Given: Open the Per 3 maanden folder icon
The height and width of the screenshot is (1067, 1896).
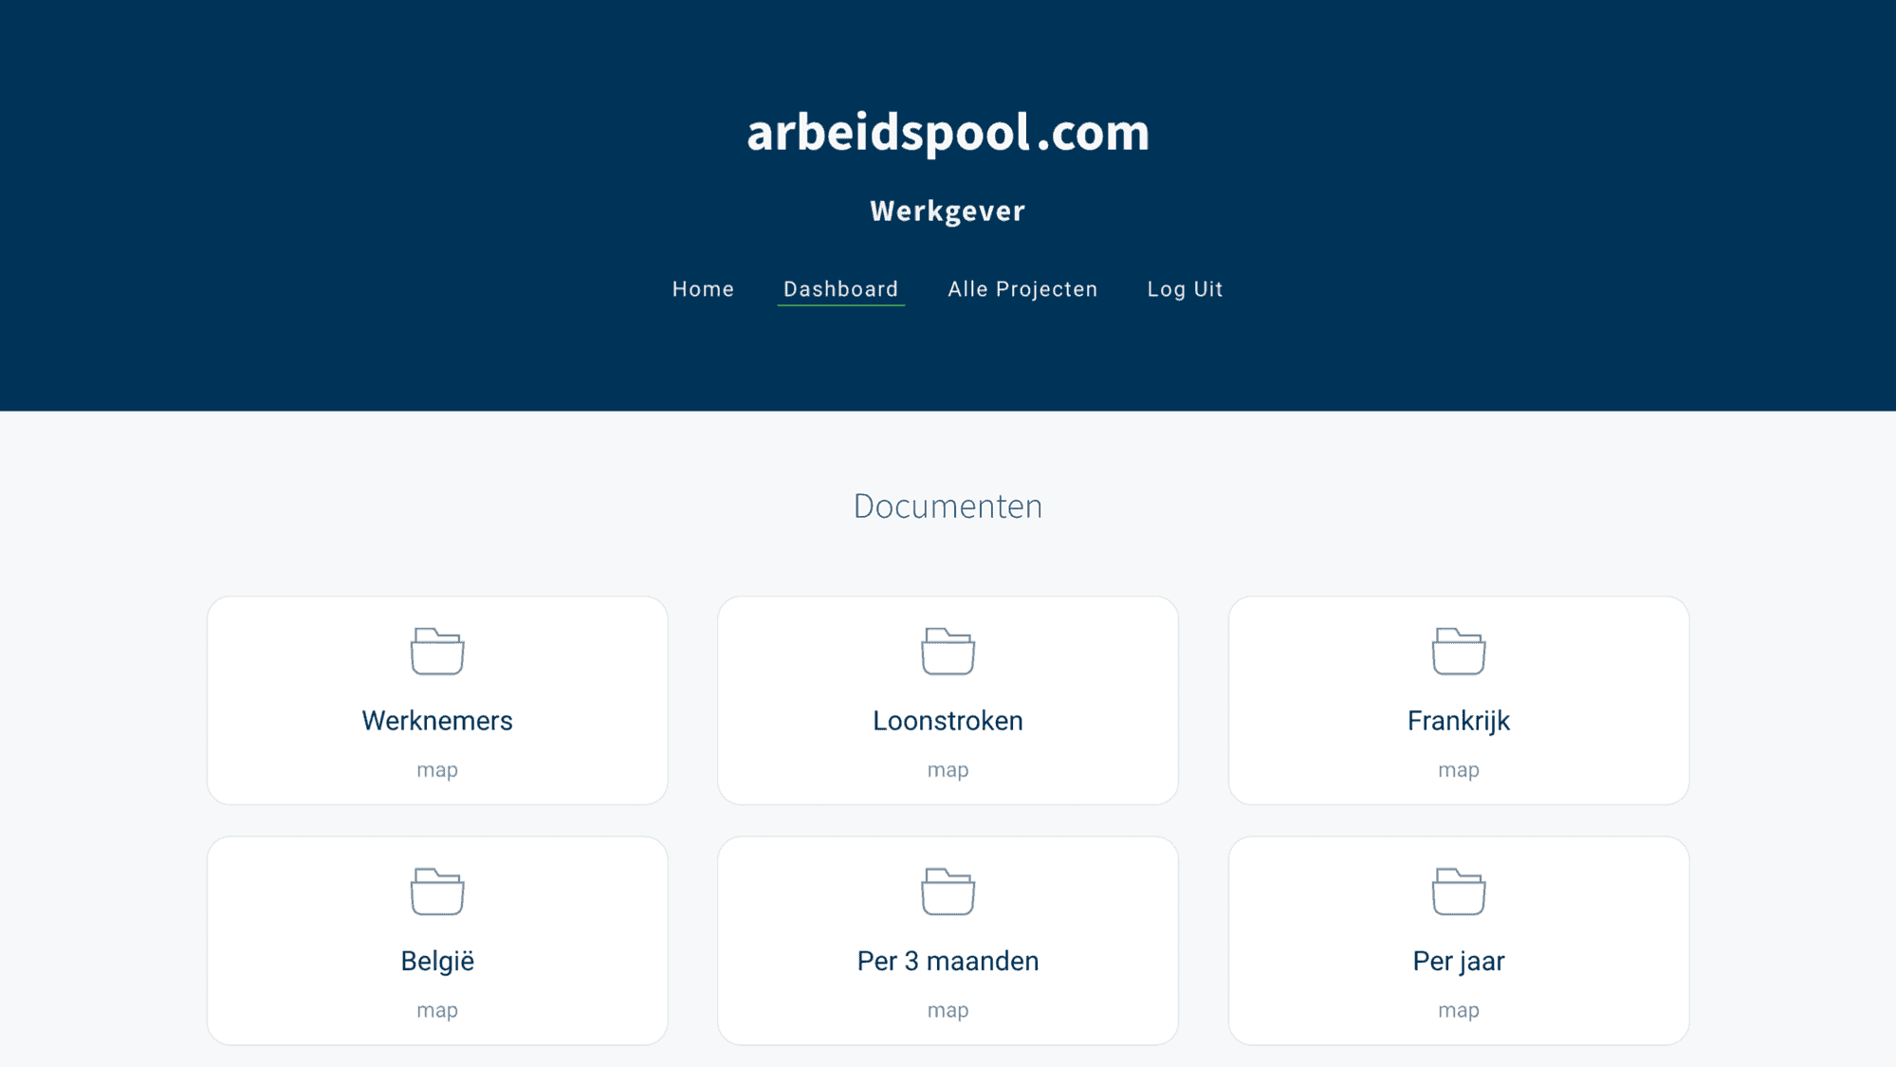Looking at the screenshot, I should 948,892.
